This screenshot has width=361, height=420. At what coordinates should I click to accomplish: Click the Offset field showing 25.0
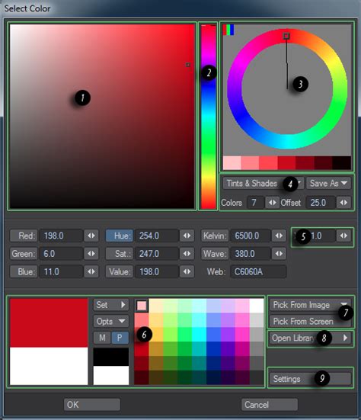pos(321,203)
